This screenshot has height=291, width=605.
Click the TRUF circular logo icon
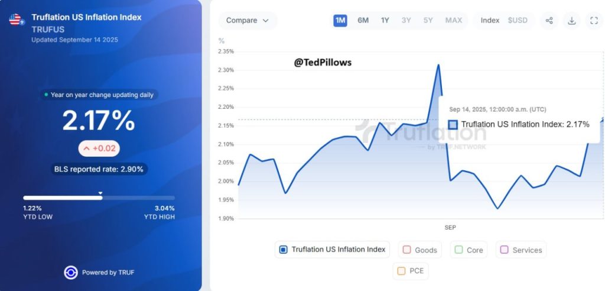pos(71,273)
